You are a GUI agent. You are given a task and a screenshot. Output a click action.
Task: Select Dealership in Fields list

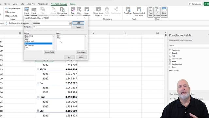(x=29, y=36)
